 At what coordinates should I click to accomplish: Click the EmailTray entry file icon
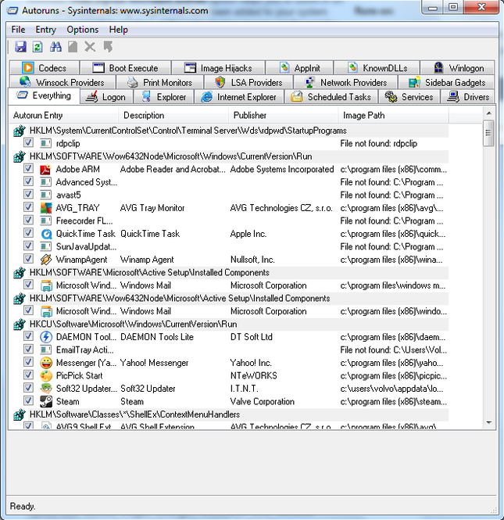[x=46, y=350]
